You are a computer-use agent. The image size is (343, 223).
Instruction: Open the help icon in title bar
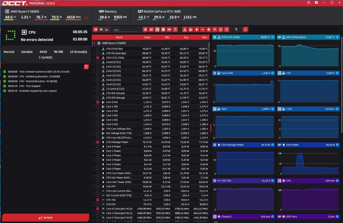tap(308, 3)
